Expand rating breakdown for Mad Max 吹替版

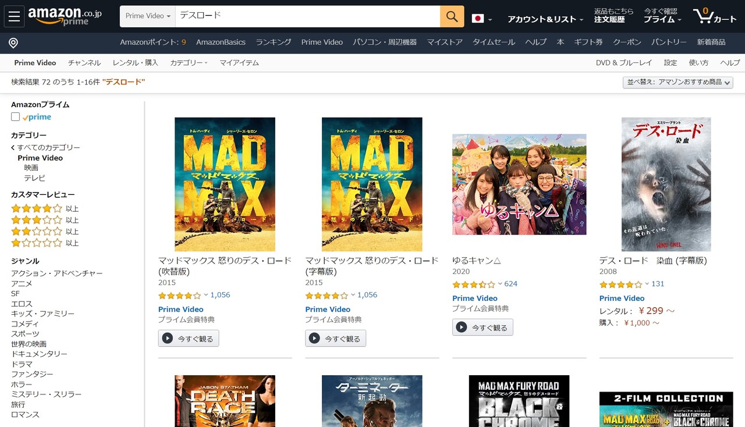[x=206, y=295]
